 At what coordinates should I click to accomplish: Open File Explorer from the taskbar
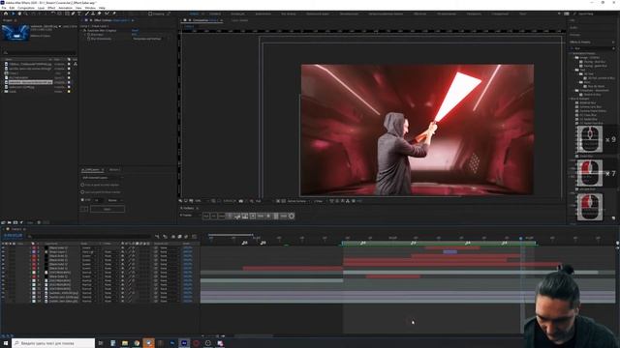(x=125, y=343)
